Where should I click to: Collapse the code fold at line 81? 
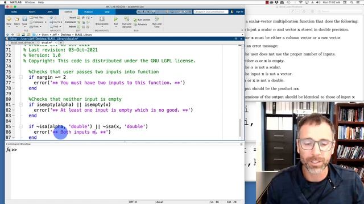(x=20, y=104)
